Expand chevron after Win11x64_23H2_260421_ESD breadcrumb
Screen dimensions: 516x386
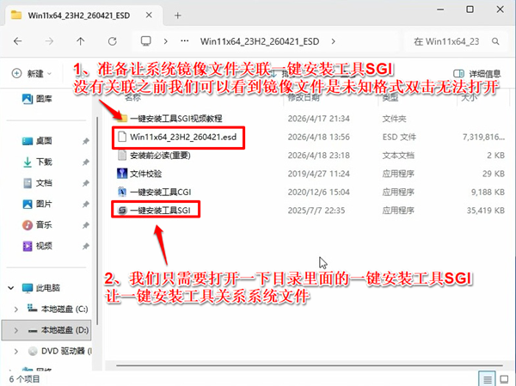(334, 41)
